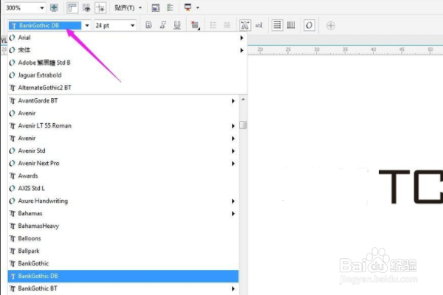Viewport: 443px width, 295px height.
Task: Expand the 宋体 font styles arrow
Action: point(241,50)
